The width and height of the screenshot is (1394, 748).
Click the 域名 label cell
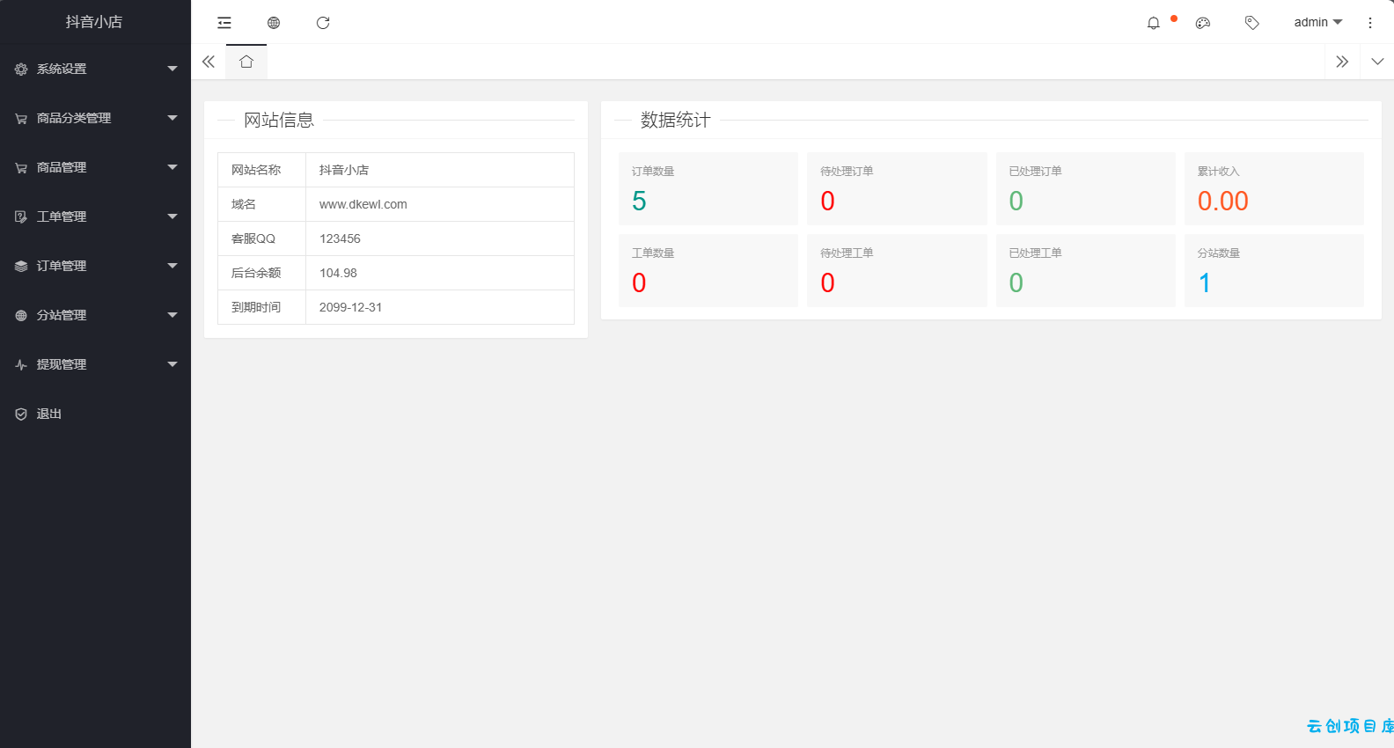click(262, 204)
